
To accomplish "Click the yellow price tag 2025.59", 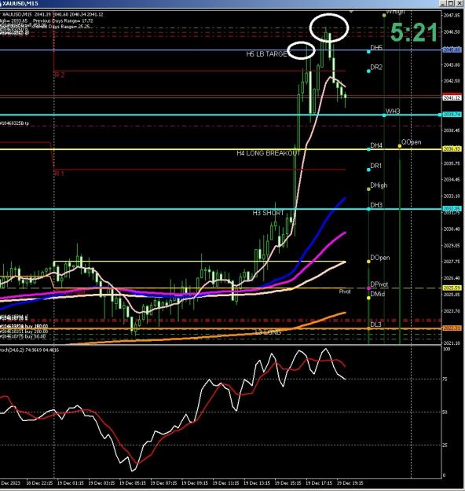I will point(452,288).
